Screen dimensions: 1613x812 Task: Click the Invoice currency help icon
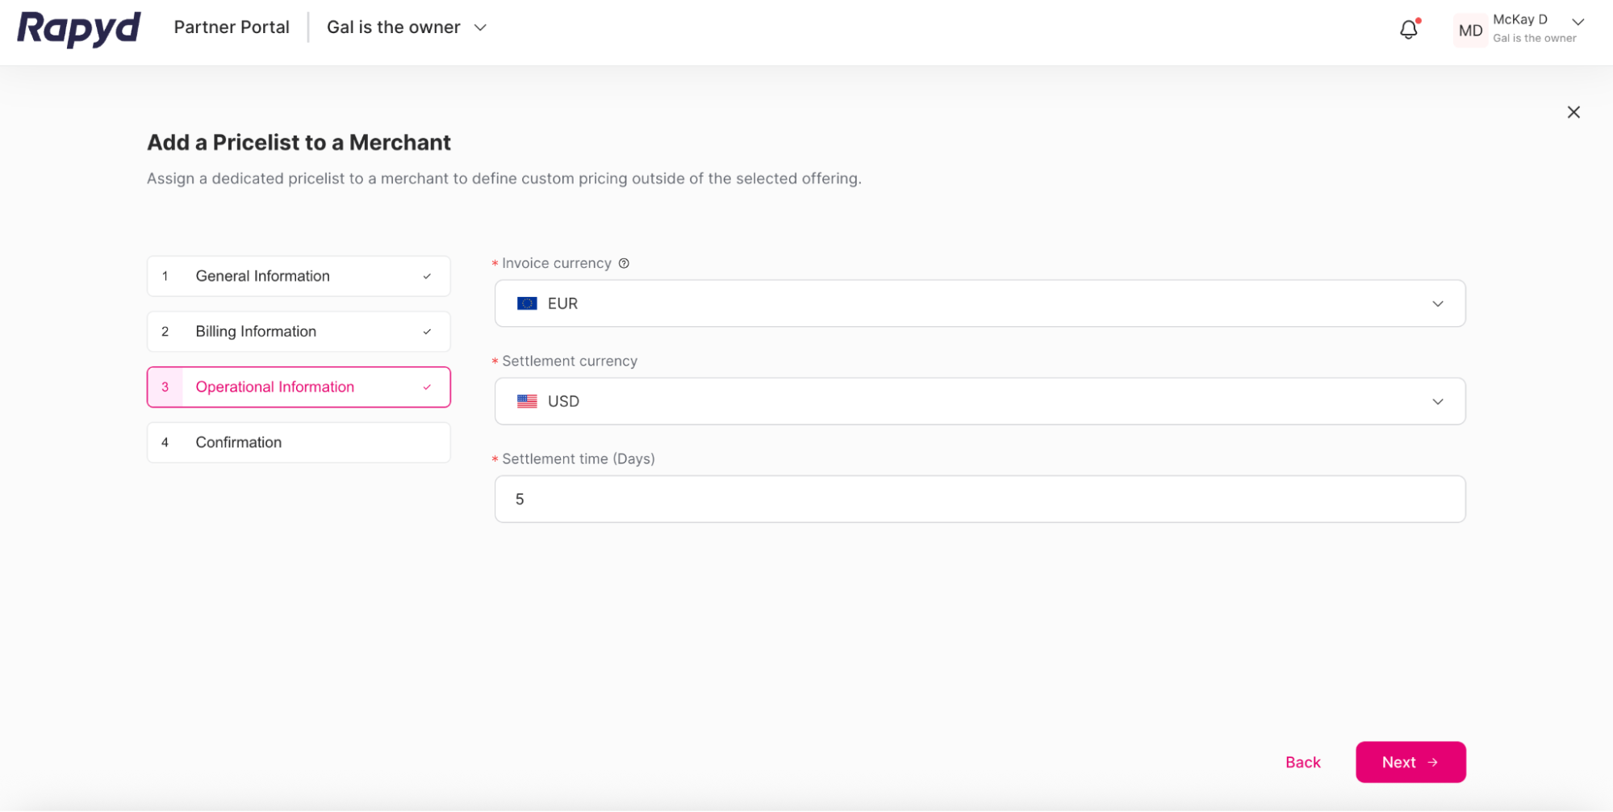(624, 262)
